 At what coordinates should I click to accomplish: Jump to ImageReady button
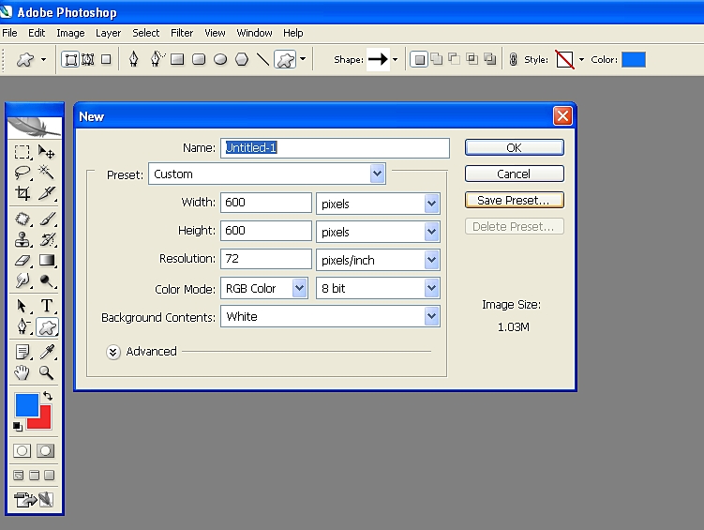pyautogui.click(x=34, y=499)
